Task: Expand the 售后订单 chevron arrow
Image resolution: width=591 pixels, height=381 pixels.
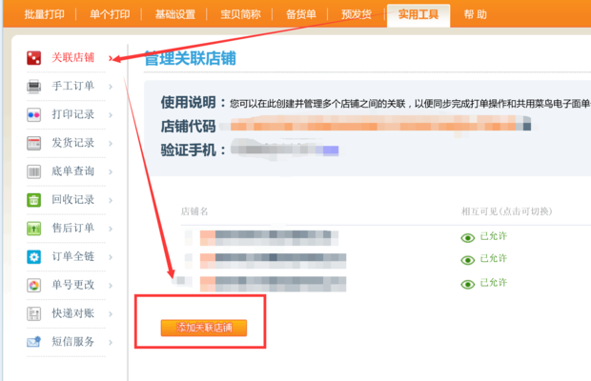Action: [111, 229]
